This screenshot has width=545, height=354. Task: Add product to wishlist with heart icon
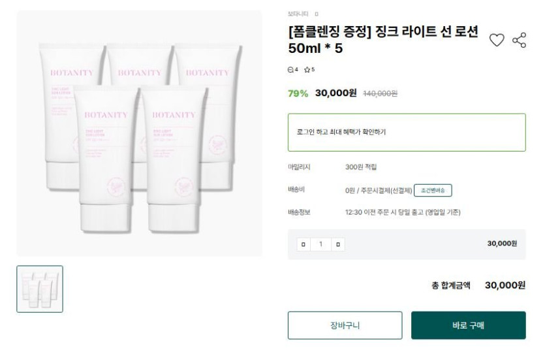coord(497,40)
